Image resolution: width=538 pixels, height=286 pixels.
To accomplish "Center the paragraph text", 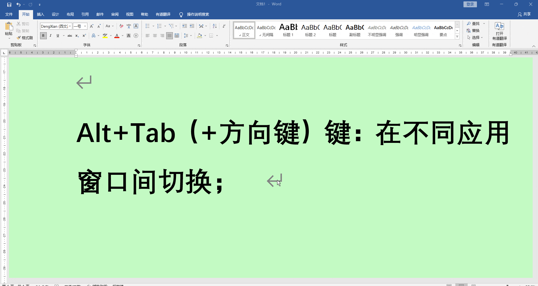I will click(155, 36).
